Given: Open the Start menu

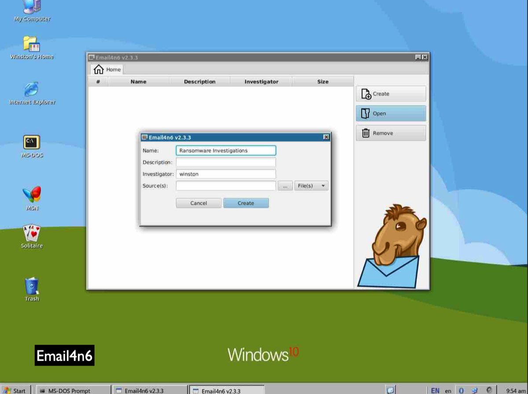Looking at the screenshot, I should pos(15,390).
